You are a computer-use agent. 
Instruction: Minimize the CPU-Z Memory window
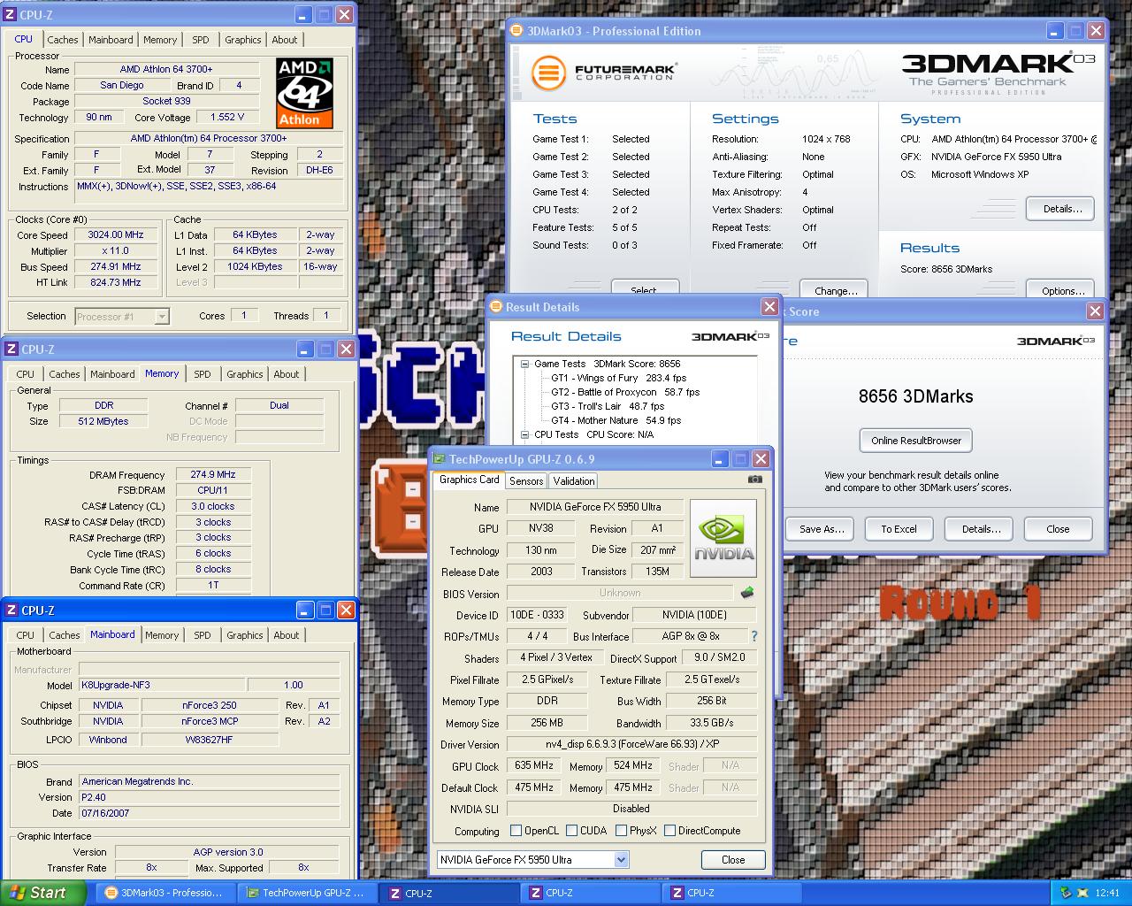click(305, 349)
